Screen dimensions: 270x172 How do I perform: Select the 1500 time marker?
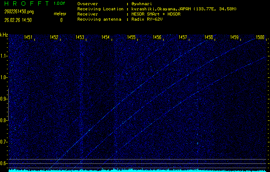(260, 38)
